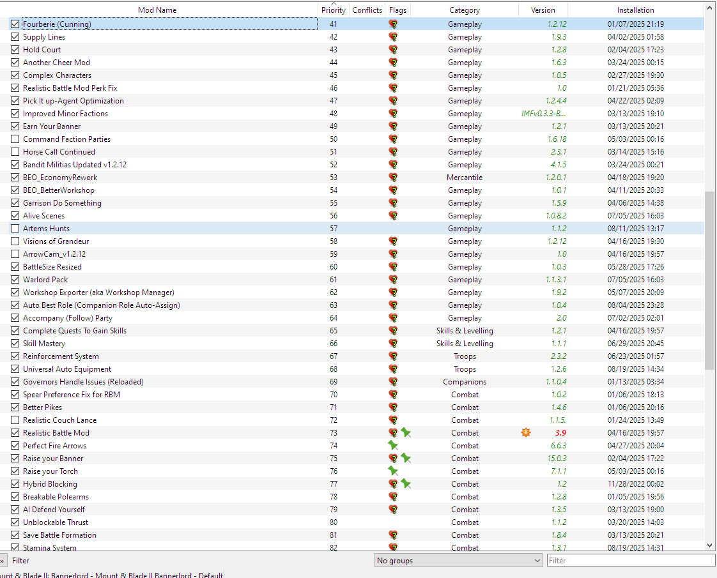Select the Bandit Militias Updated v1.2.12 row

pos(357,165)
